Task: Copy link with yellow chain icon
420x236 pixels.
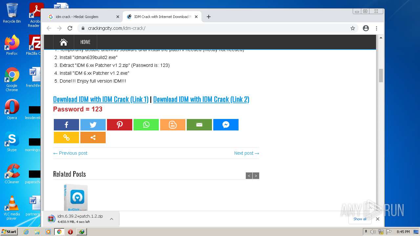Action: tap(66, 138)
